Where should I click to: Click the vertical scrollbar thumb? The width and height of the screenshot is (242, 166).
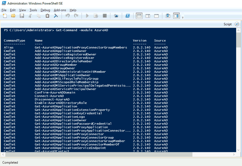point(238,40)
